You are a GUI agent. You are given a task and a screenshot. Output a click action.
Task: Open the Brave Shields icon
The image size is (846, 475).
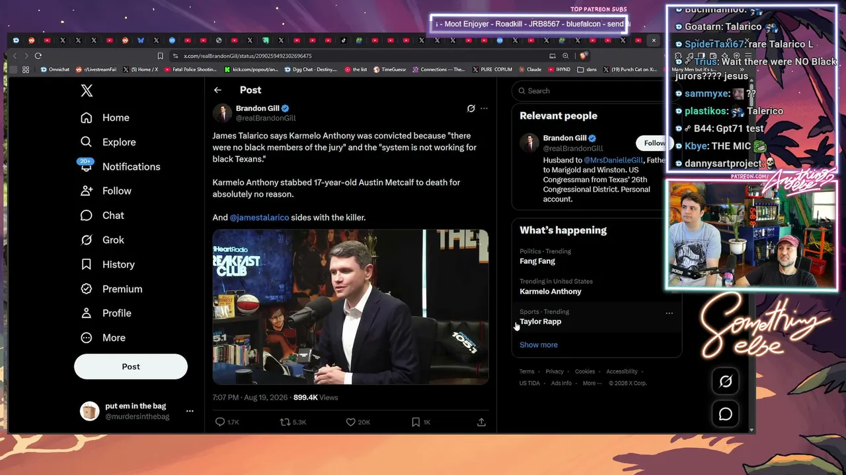point(583,56)
